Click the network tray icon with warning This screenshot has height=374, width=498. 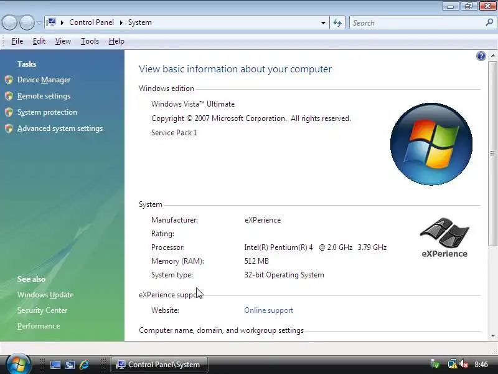(452, 364)
